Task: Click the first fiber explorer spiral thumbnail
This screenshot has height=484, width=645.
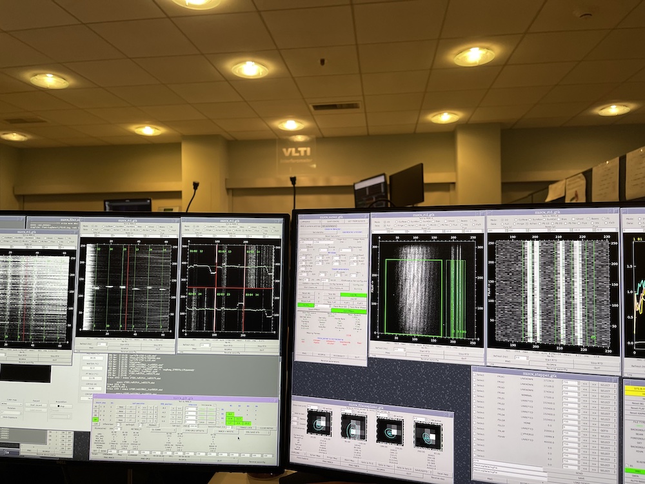Action: [x=319, y=423]
